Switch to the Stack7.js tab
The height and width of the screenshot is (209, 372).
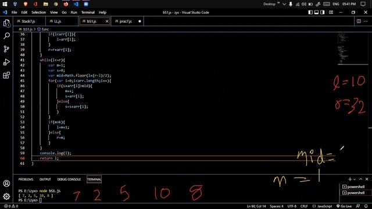click(30, 21)
